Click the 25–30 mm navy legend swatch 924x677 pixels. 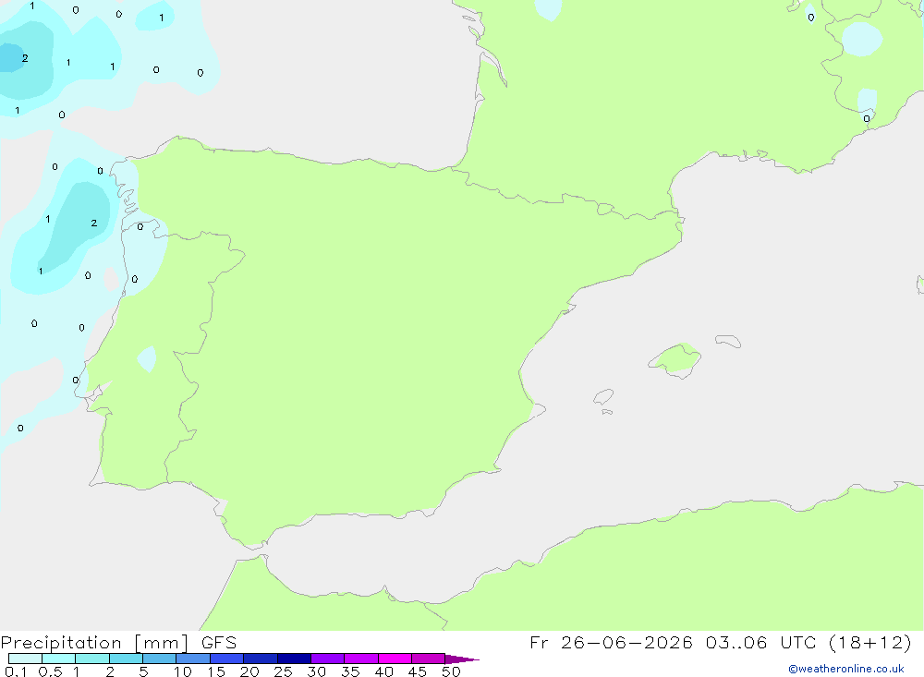(x=294, y=659)
